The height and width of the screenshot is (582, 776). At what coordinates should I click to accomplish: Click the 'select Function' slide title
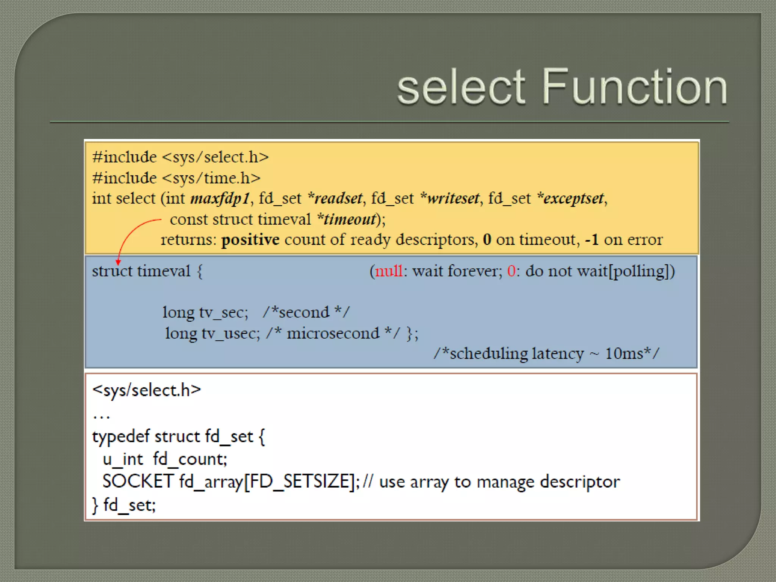(562, 87)
